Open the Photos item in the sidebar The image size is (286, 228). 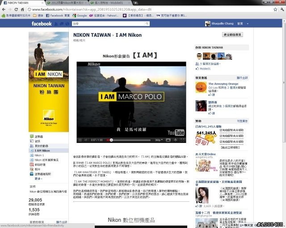point(37,169)
